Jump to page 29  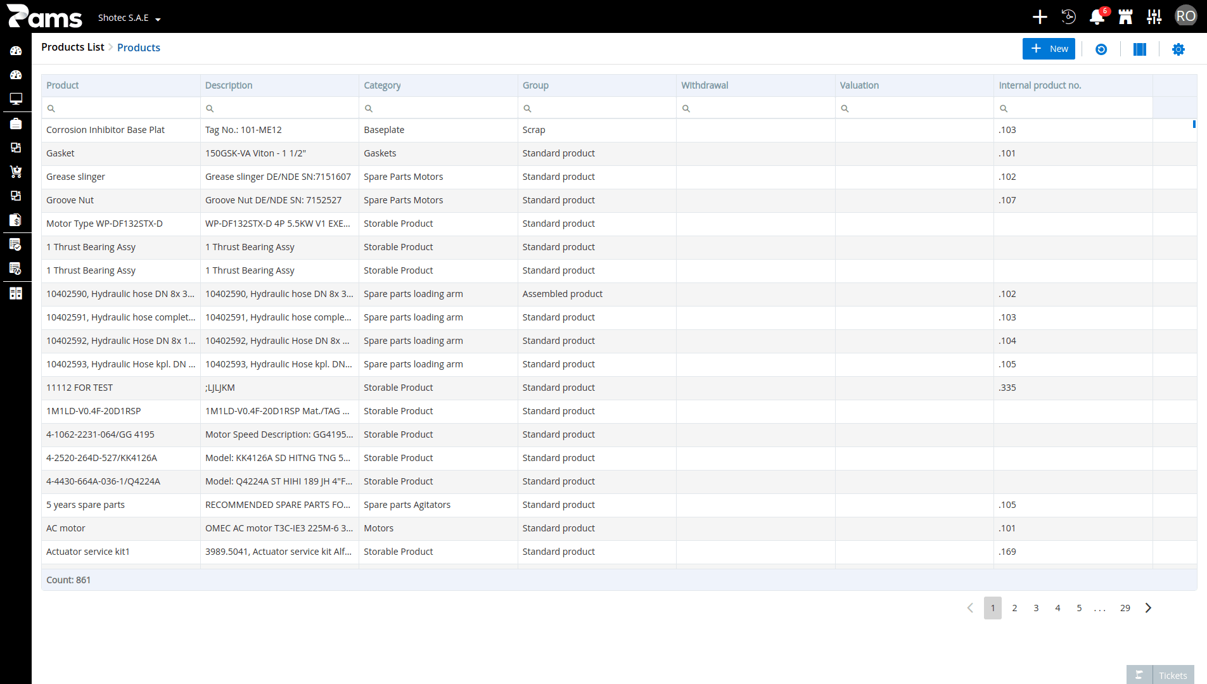tap(1125, 608)
